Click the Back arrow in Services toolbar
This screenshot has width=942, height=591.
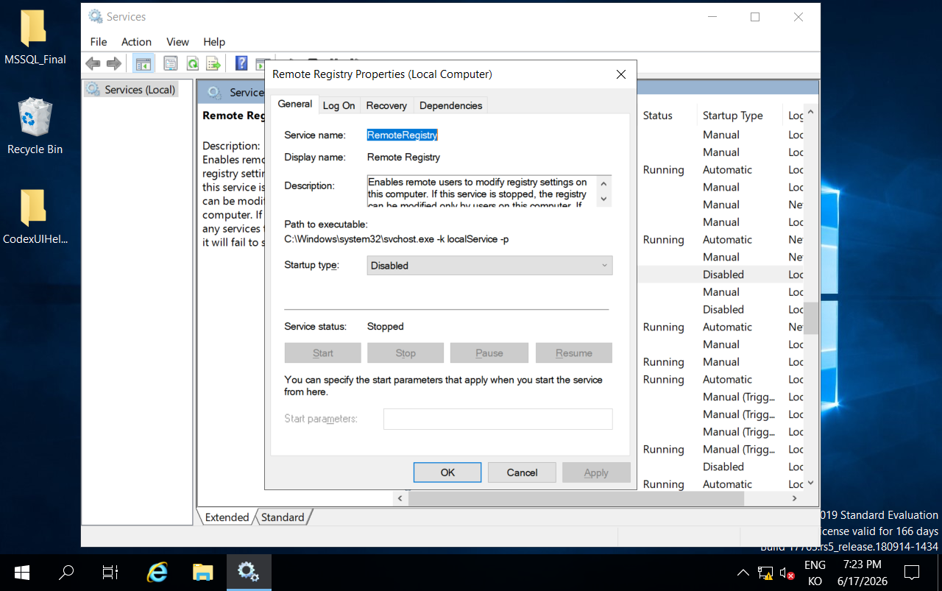[93, 63]
